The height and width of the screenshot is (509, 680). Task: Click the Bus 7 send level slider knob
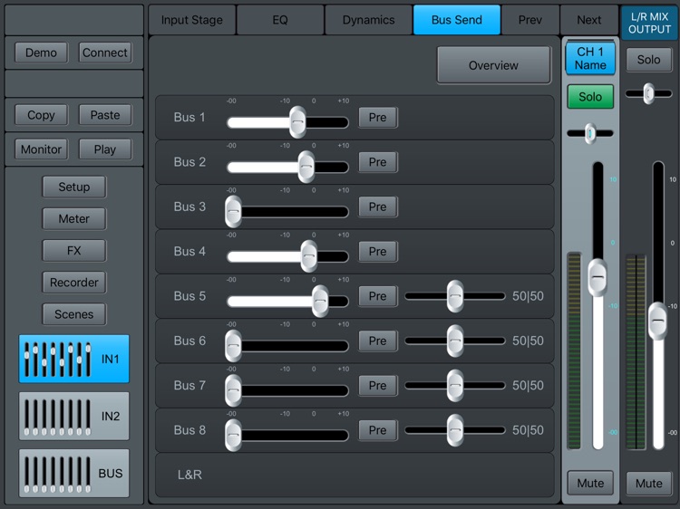tap(233, 390)
